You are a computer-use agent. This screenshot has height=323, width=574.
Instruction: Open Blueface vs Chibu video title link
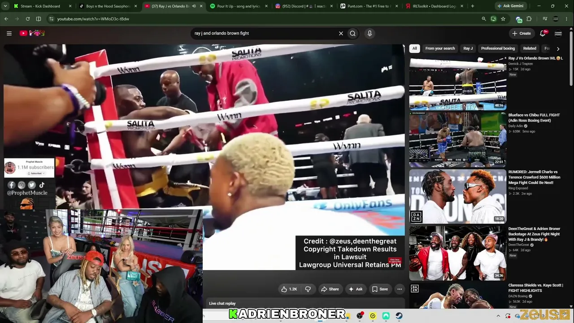pos(534,118)
